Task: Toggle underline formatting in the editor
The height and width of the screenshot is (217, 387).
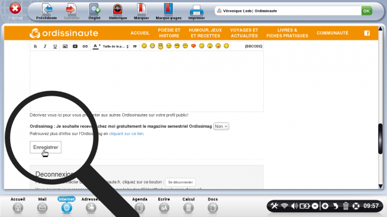Action: 55,46
